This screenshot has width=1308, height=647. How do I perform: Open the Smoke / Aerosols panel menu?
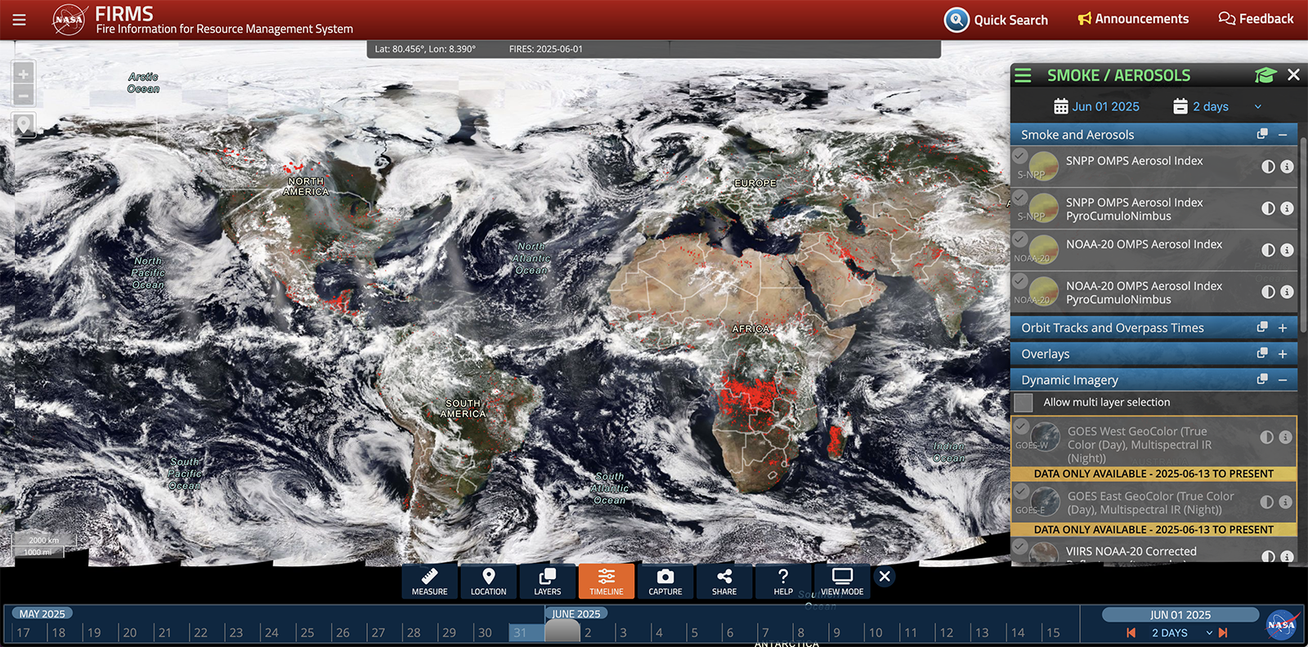[x=1023, y=76]
